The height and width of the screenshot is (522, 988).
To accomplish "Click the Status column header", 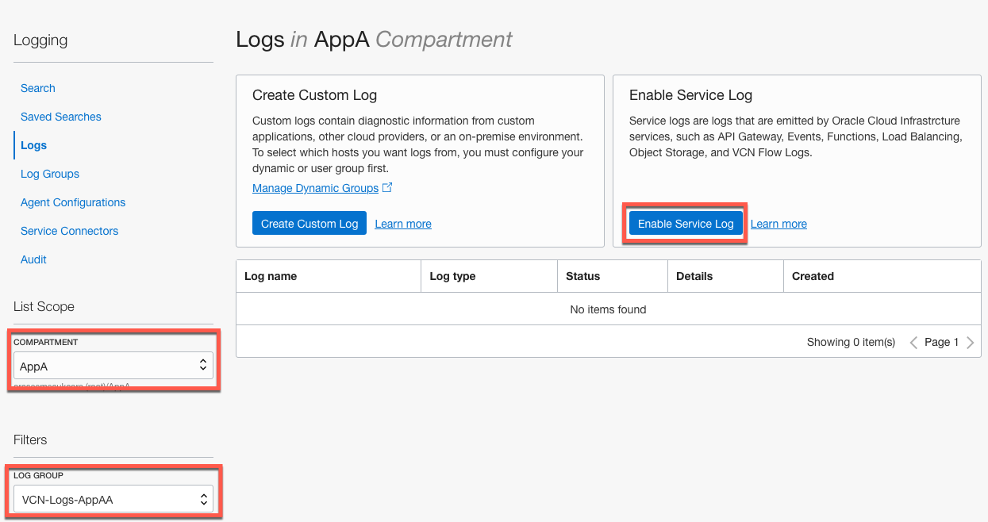I will [583, 276].
